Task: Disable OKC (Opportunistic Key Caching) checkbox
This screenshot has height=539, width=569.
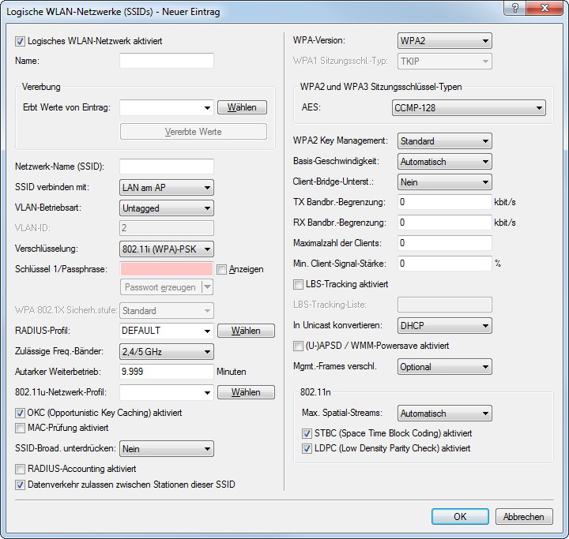Action: tap(21, 413)
